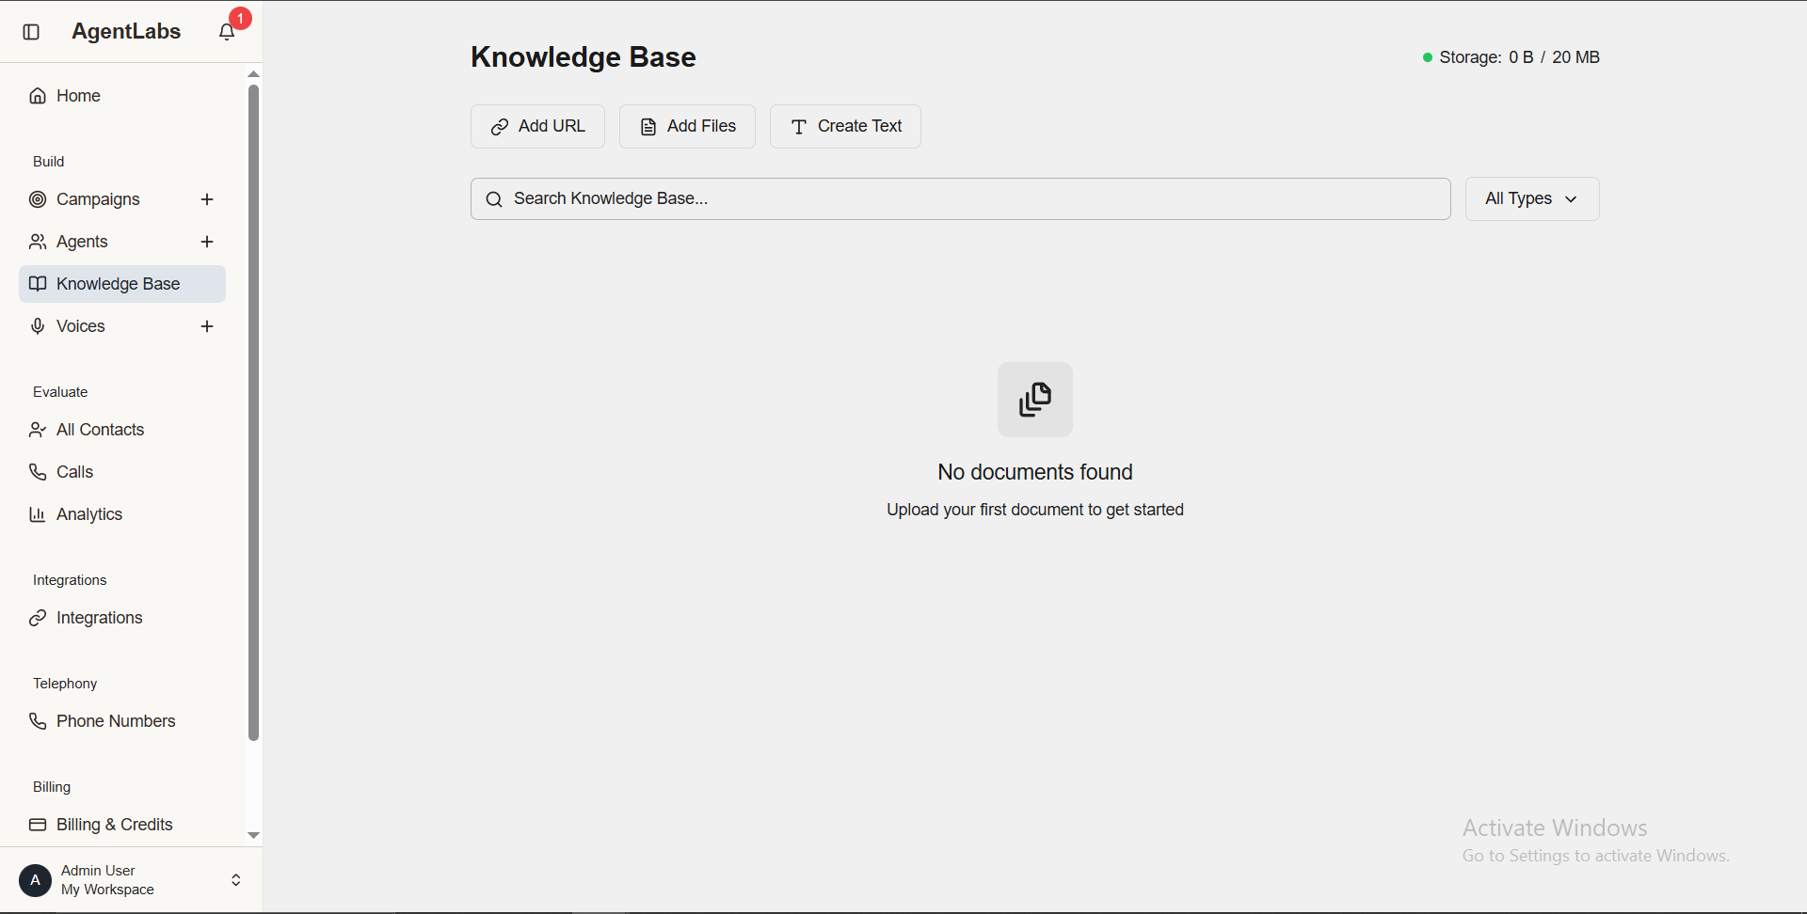Select the Calls phone icon
Viewport: 1807px width, 914px height.
38,471
